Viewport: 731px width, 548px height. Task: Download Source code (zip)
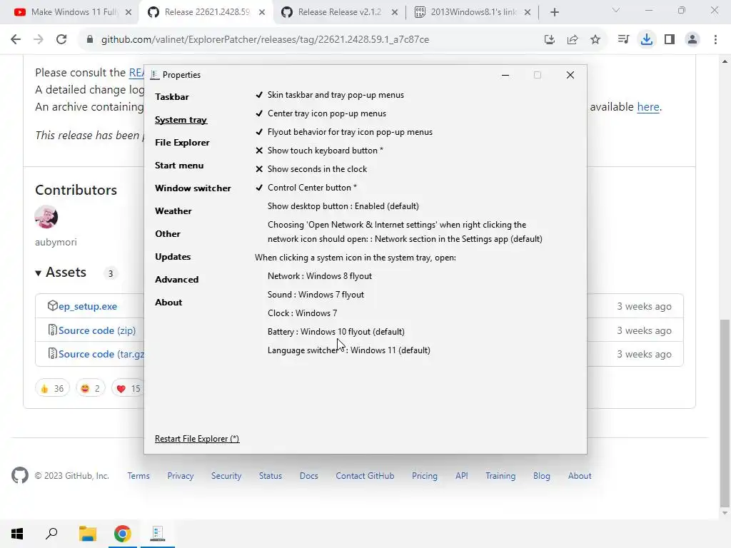[97, 330]
